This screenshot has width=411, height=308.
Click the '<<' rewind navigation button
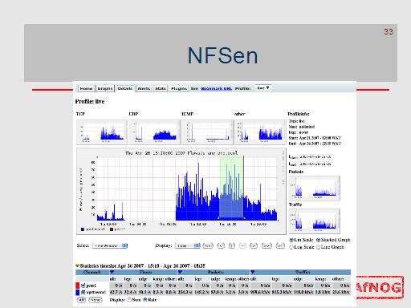click(208, 245)
